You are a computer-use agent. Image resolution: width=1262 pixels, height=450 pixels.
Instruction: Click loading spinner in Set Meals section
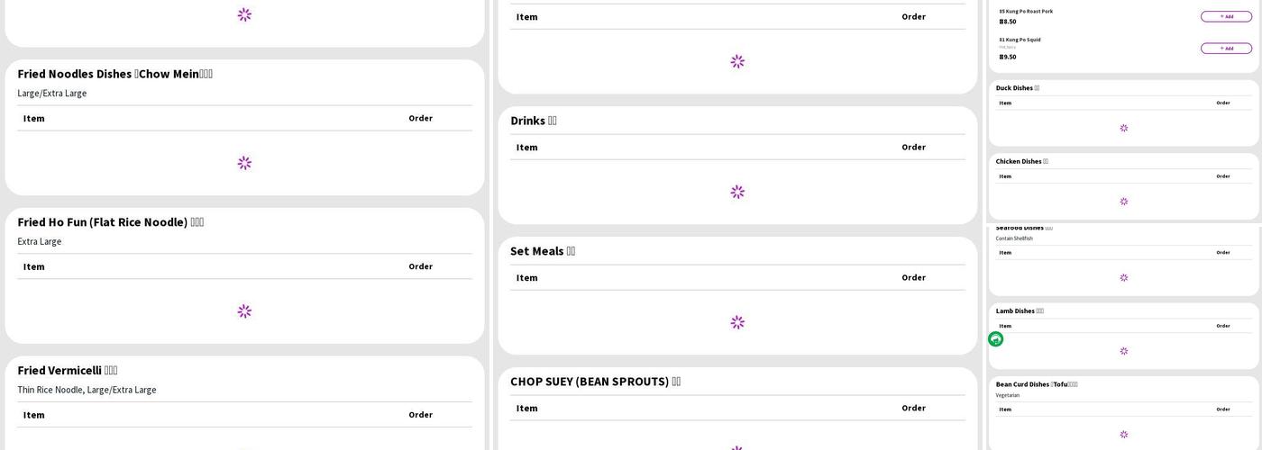737,322
